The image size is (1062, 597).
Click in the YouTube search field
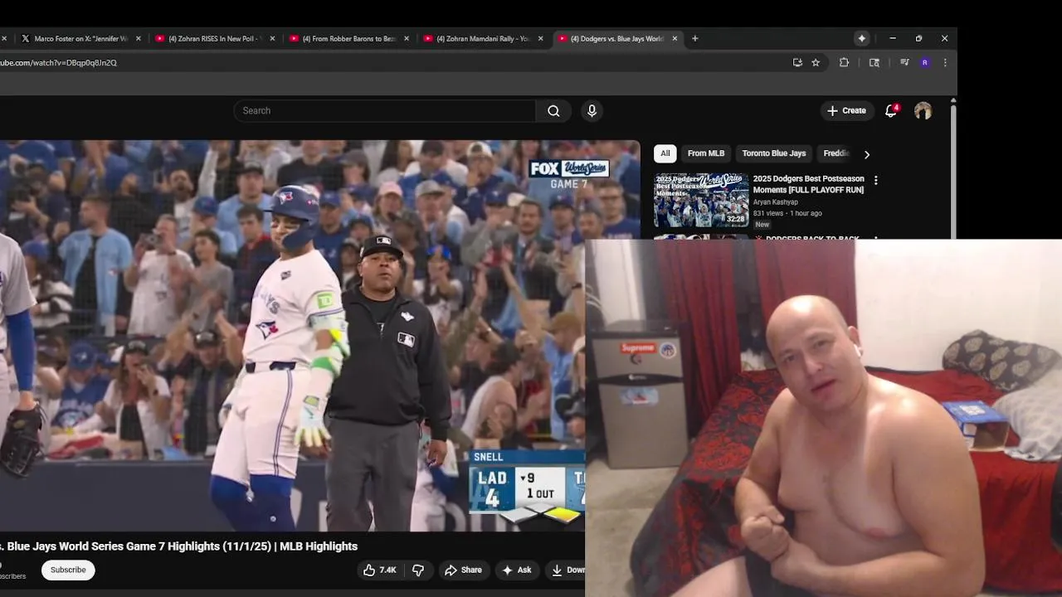pyautogui.click(x=384, y=111)
